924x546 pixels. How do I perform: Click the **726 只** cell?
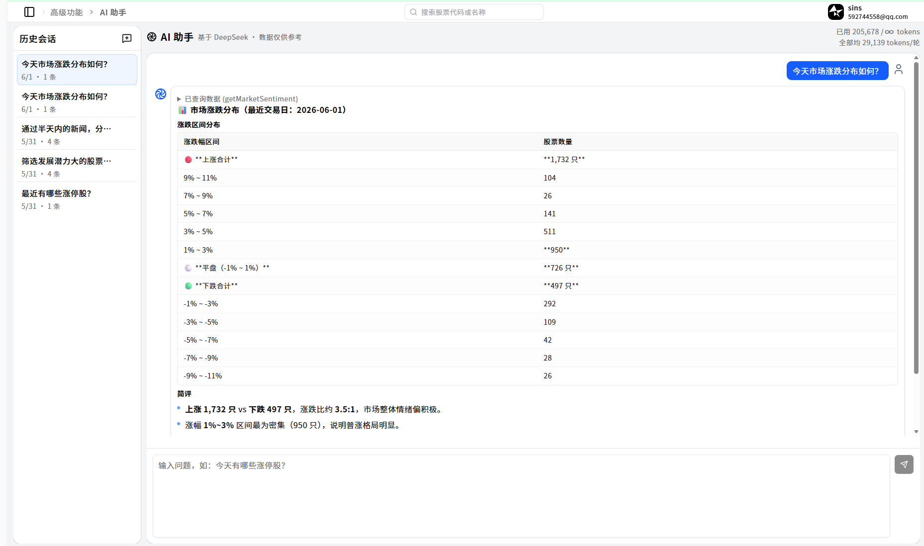tap(561, 268)
